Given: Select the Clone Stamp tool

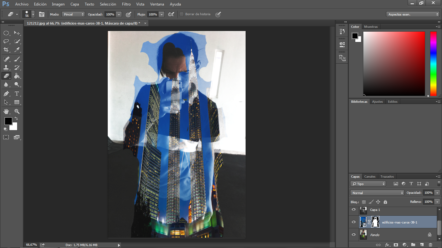Looking at the screenshot, I should [6, 67].
